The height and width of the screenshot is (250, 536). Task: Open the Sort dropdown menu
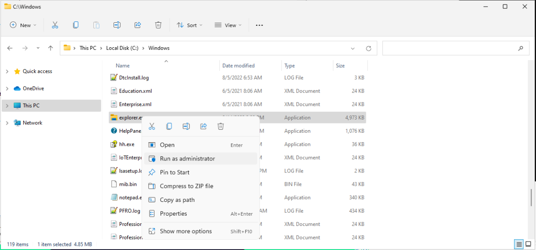click(x=189, y=25)
